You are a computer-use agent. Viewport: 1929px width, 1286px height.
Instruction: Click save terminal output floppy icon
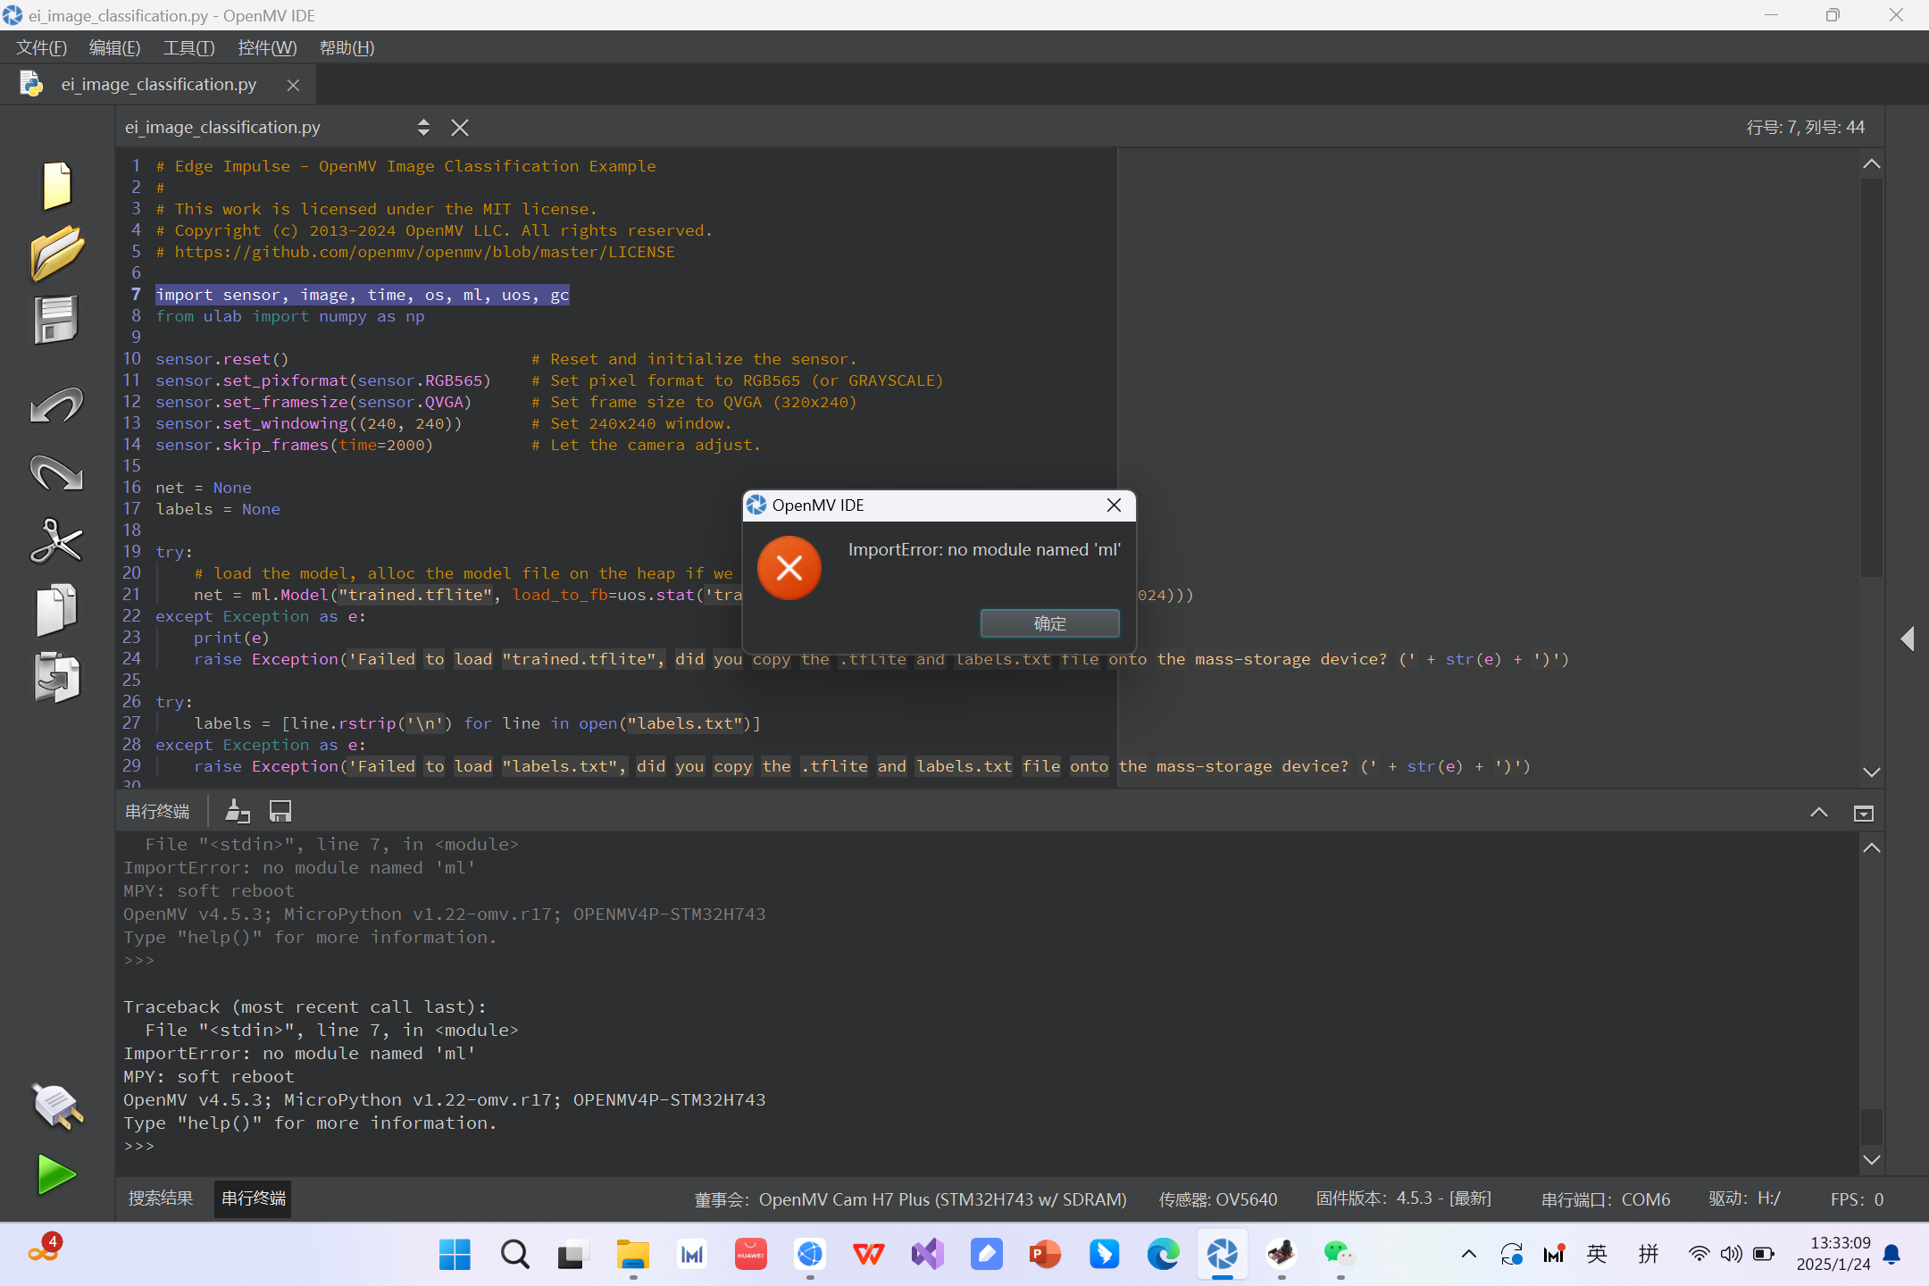click(280, 811)
